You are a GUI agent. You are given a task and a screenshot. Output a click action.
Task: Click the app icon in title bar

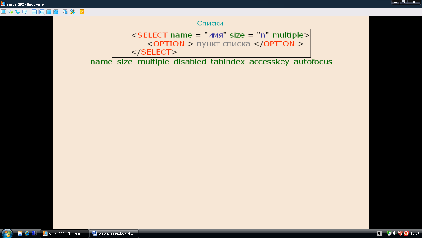point(3,4)
